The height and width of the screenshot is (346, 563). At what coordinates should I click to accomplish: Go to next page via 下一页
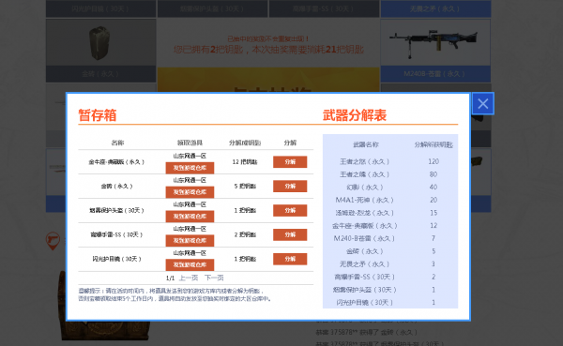click(x=214, y=278)
